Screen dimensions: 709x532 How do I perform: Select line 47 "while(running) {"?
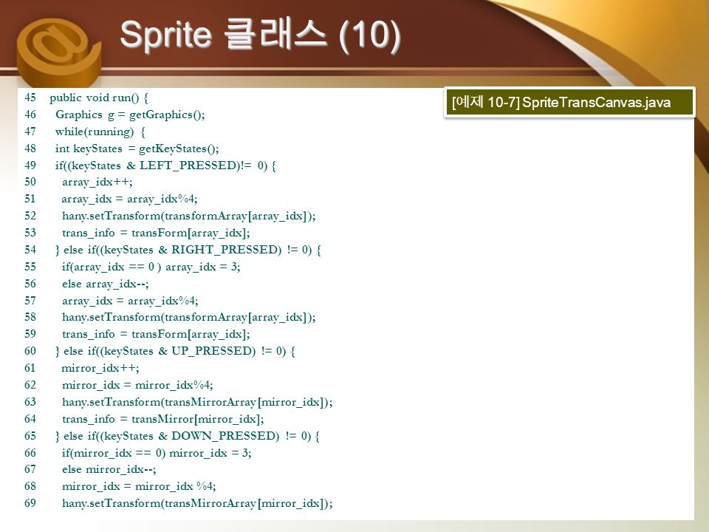click(100, 132)
